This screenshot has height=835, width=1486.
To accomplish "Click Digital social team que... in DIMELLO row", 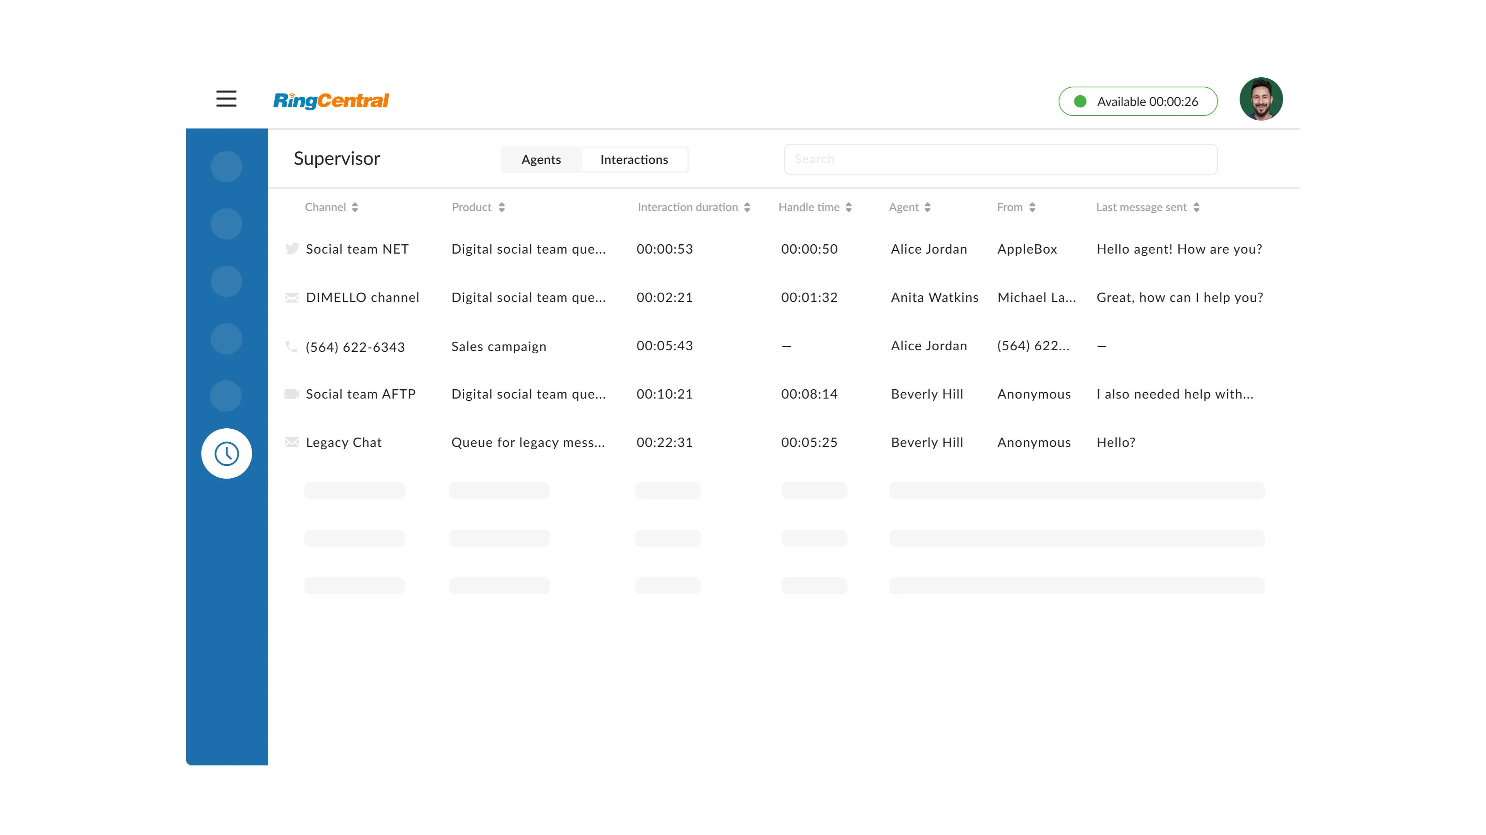I will [528, 297].
